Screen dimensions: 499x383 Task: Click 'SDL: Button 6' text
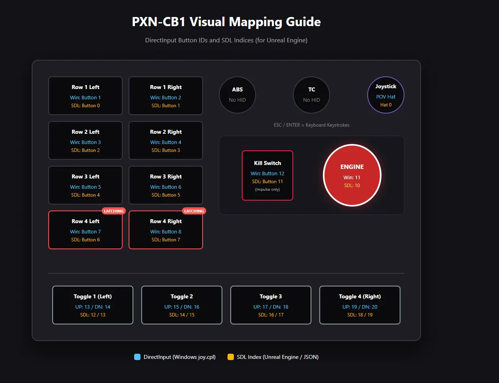click(85, 240)
